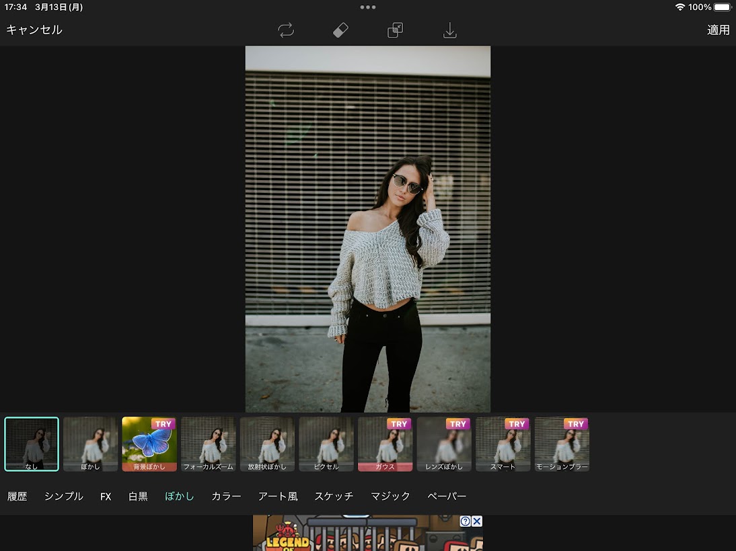Tap the ad info question mark icon
Image resolution: width=736 pixels, height=551 pixels.
pyautogui.click(x=465, y=521)
